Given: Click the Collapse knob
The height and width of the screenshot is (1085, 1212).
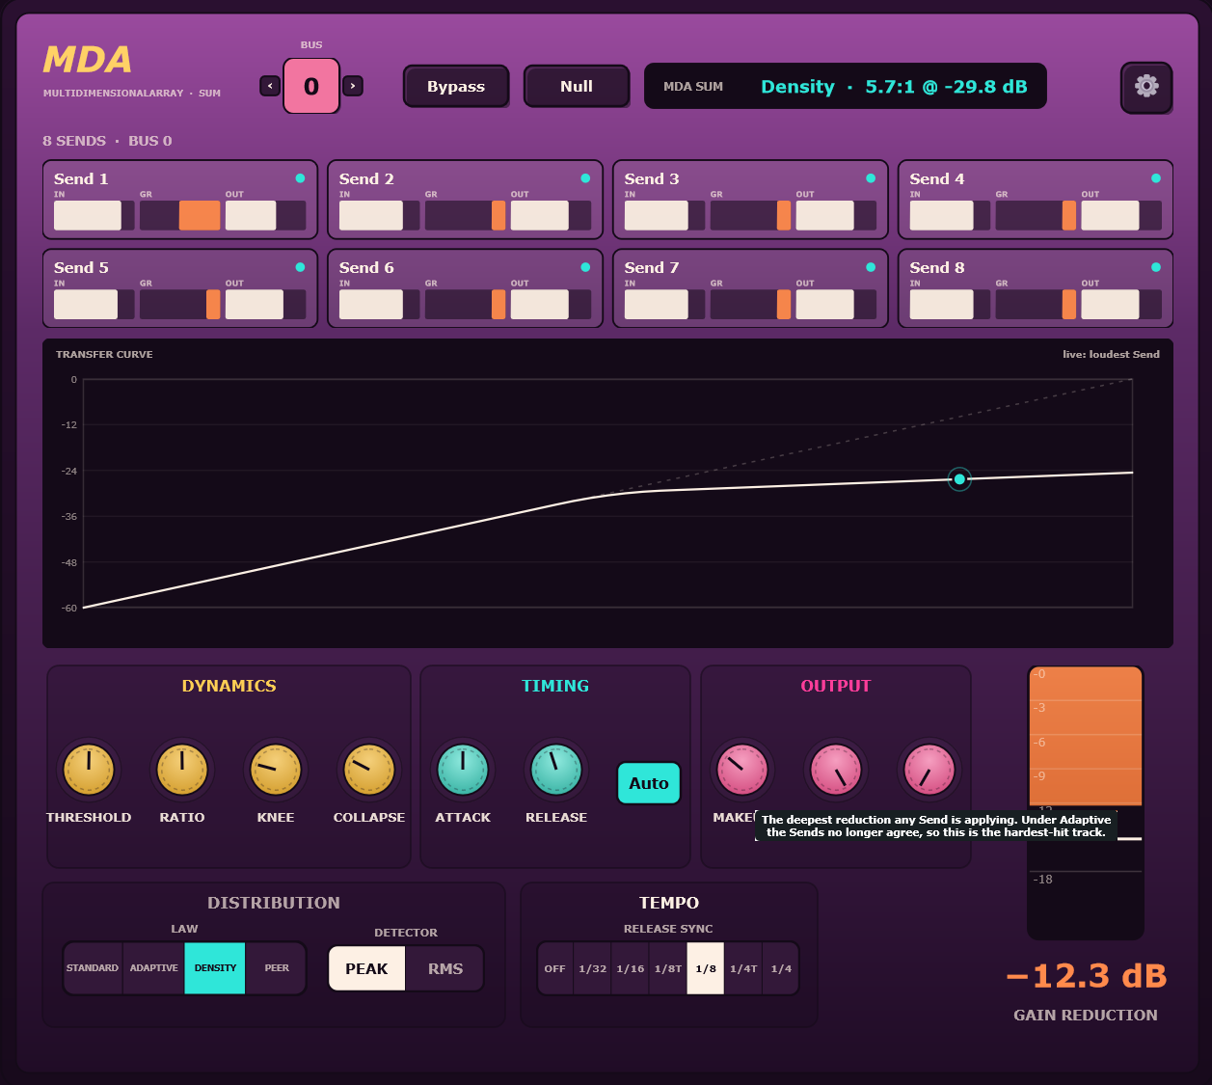Looking at the screenshot, I should click(x=369, y=770).
